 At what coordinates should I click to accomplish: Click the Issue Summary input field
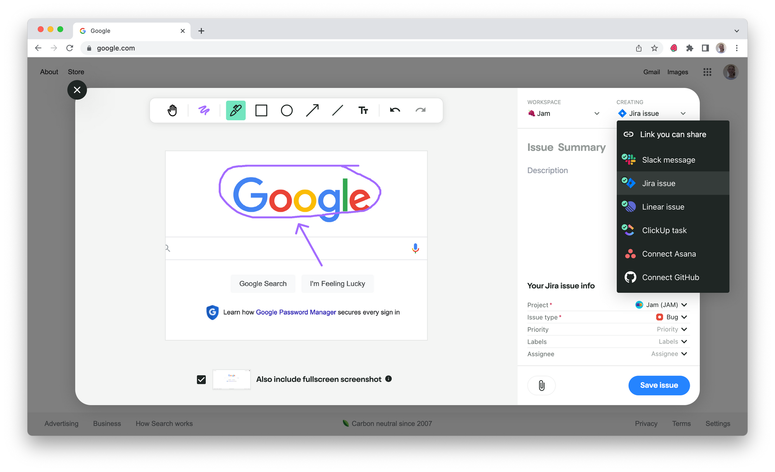click(566, 148)
